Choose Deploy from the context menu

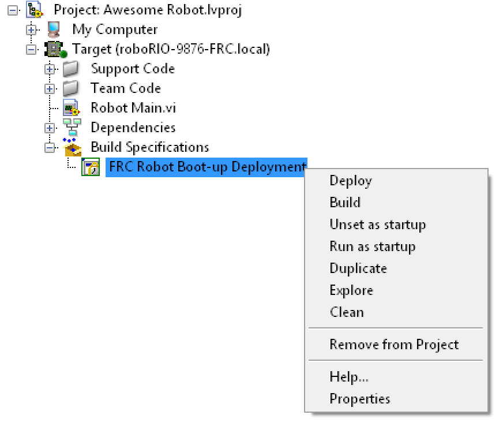351,181
